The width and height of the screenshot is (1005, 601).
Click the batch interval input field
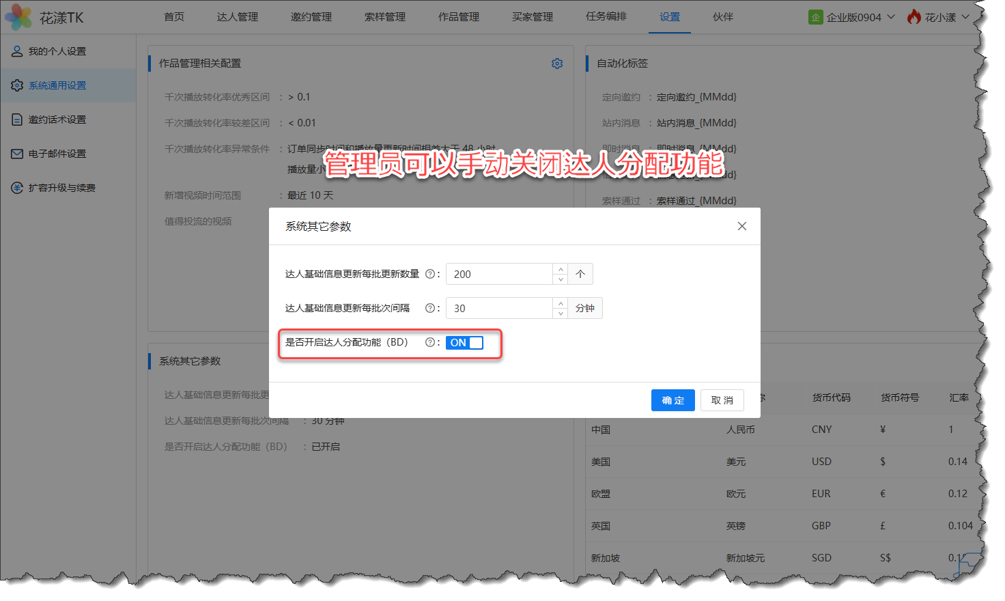pyautogui.click(x=498, y=308)
